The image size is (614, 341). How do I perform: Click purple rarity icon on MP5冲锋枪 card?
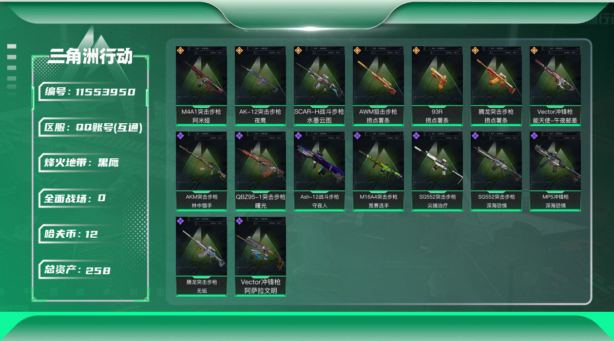coord(534,135)
